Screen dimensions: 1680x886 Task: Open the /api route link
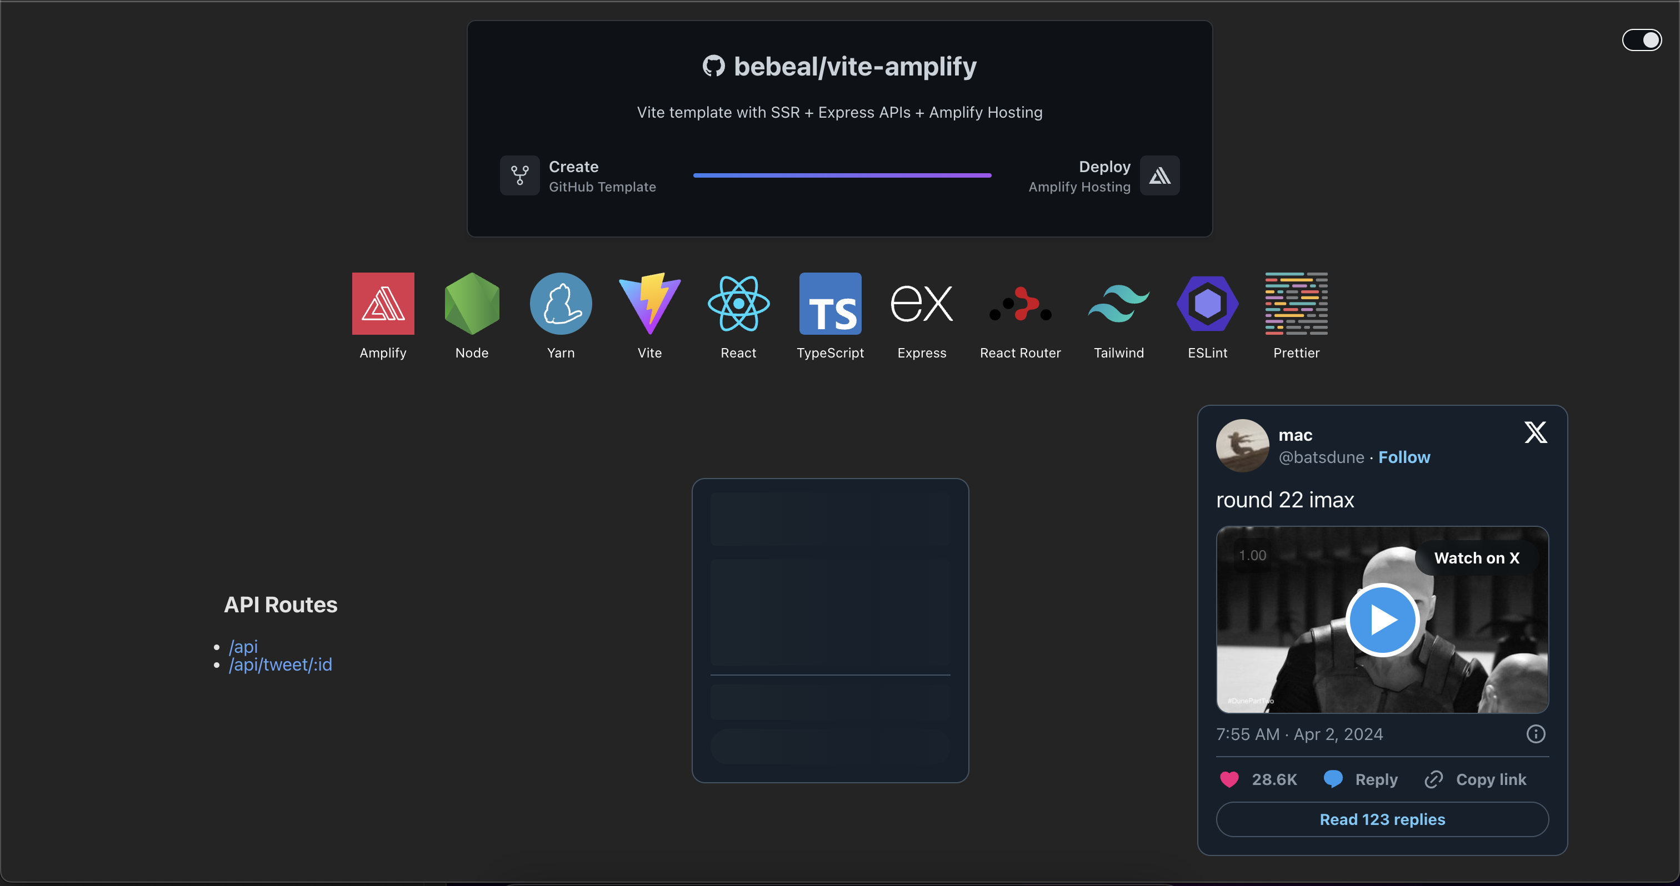tap(243, 647)
